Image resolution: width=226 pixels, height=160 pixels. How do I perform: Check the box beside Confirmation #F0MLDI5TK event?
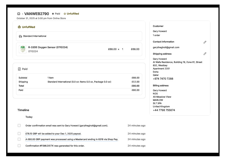point(19,146)
